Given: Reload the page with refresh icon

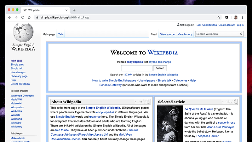Looking at the screenshot, I should 23,17.
